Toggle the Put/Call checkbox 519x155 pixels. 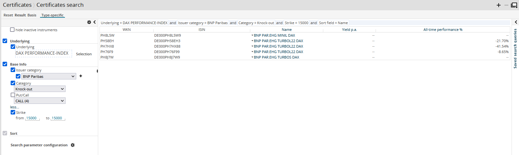(x=13, y=95)
